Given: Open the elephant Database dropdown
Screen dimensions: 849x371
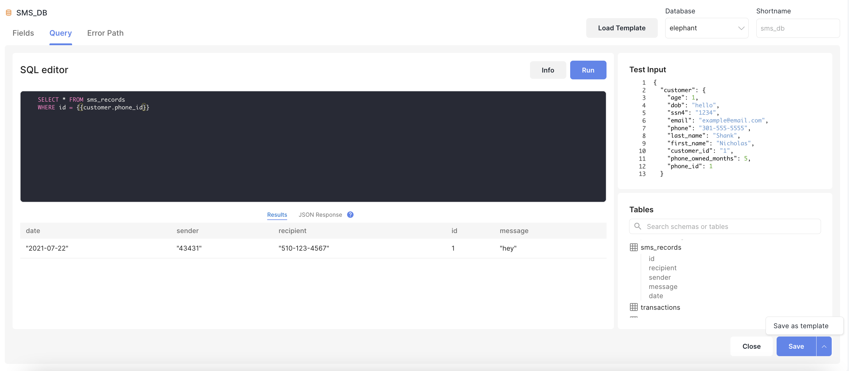Looking at the screenshot, I should 706,28.
